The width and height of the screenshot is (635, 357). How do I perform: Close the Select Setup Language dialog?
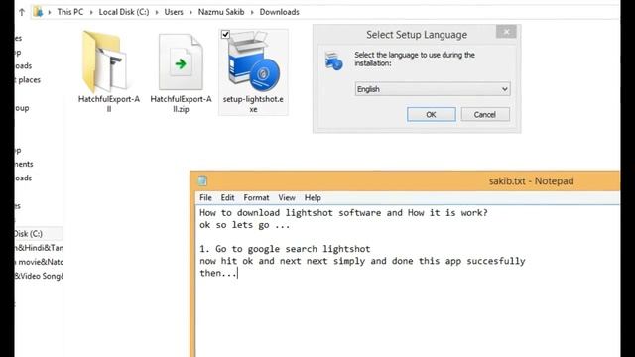[506, 32]
